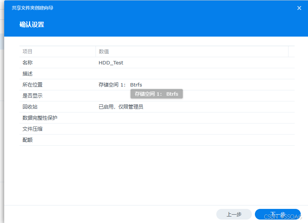Close the 共享文件夹创建向导 dialog
Viewport: 308px width, 223px height.
[299, 8]
